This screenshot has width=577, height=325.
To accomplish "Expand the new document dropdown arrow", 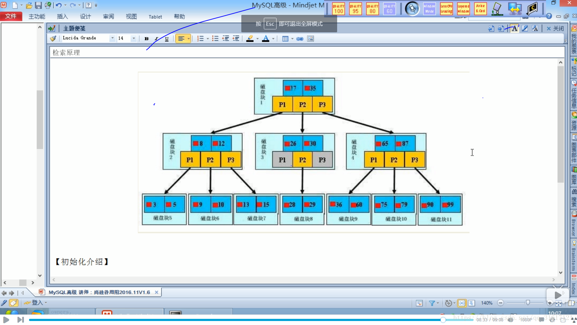I will (x=21, y=5).
